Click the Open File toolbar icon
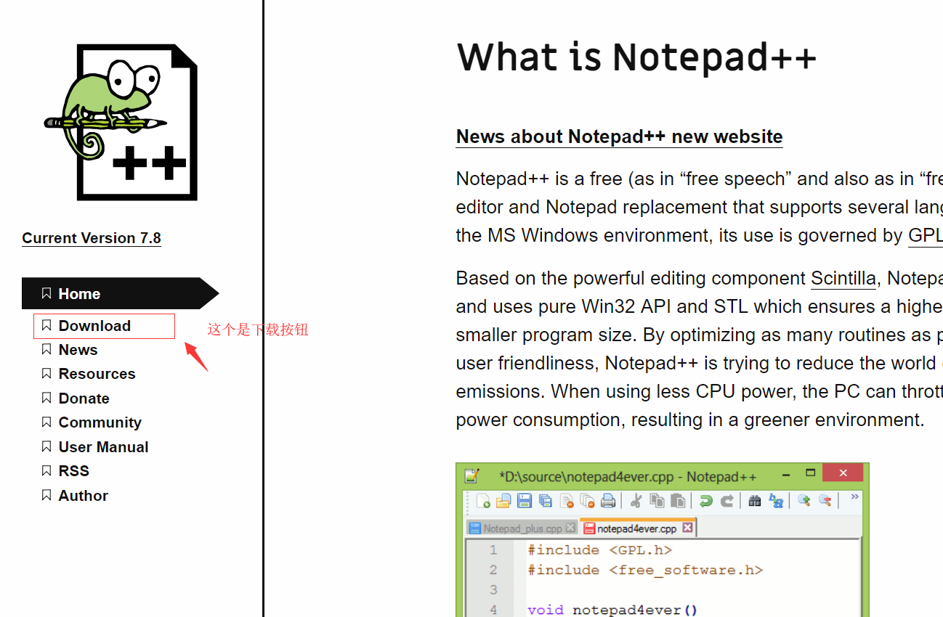943x617 pixels. tap(504, 500)
